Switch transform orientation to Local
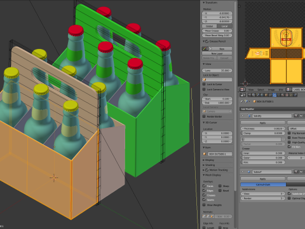The image size is (305, 229). click(224, 26)
